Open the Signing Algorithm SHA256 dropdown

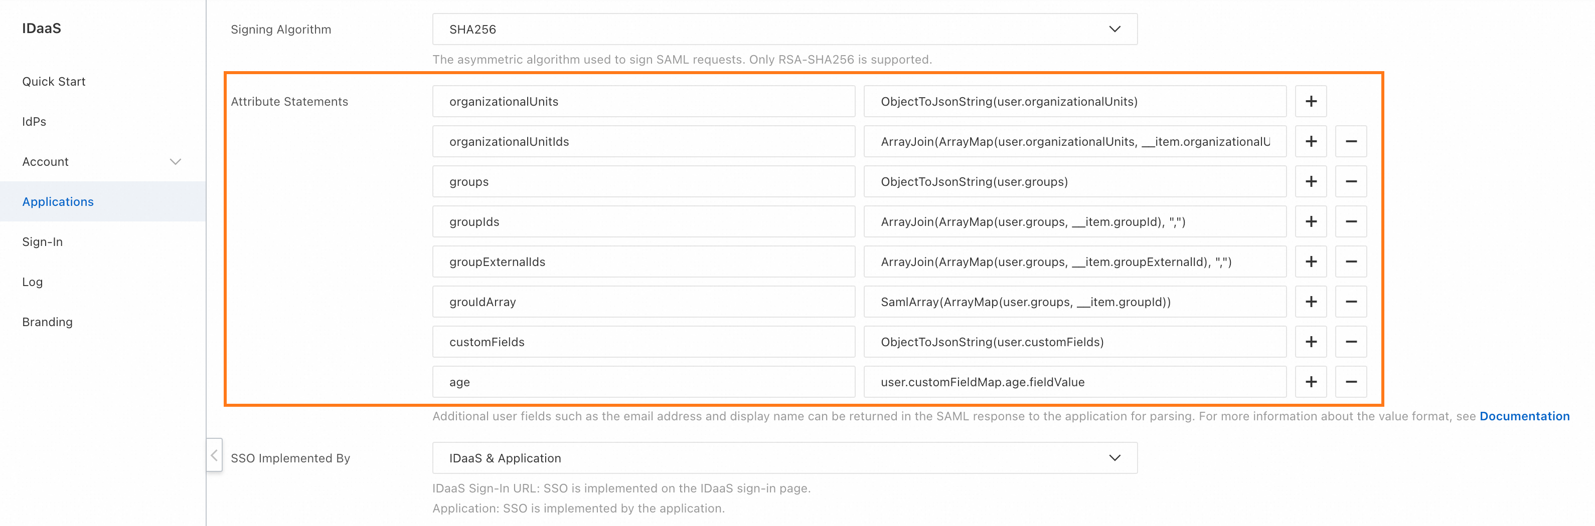click(x=784, y=29)
